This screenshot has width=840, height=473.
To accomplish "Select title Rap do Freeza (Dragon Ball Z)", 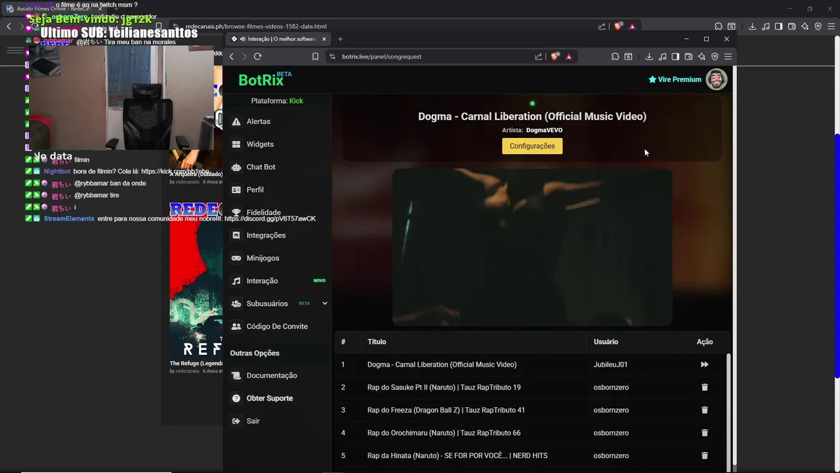I will (x=446, y=410).
